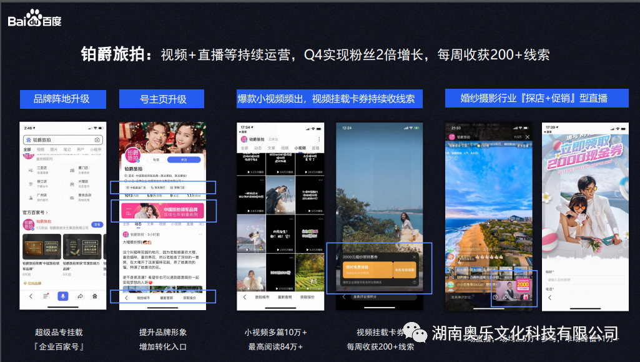This screenshot has width=640, height=362.
Task: Switch to the 直播 tab right of 小视频
Action: [x=315, y=148]
